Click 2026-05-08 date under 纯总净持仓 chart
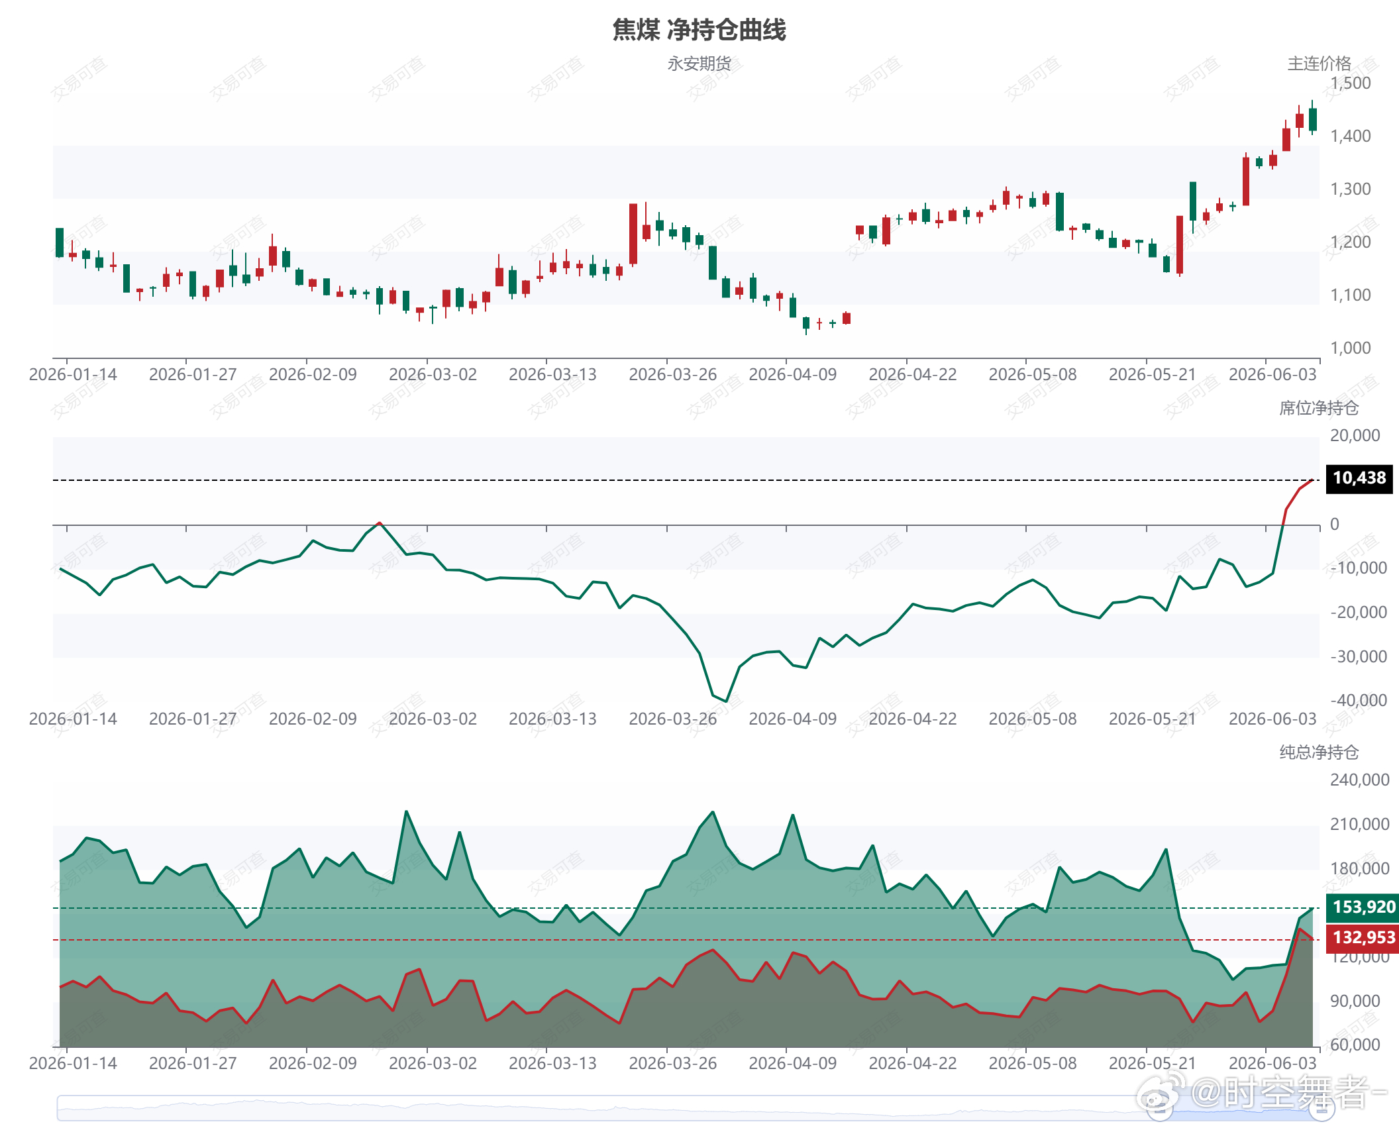Viewport: 1399px width, 1126px height. pos(1033,1064)
